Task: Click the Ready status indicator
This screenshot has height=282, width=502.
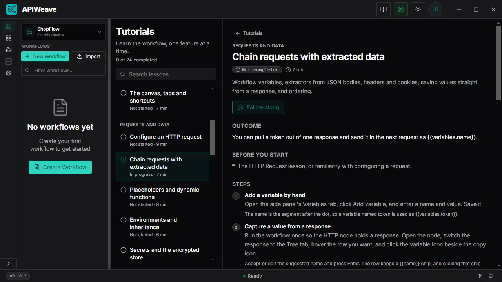Action: [x=252, y=276]
